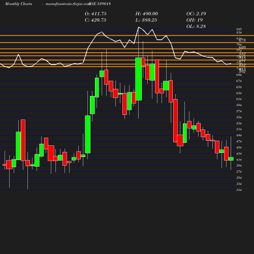The height and width of the screenshot is (254, 254).
Task: Click the 414 price axis label
Action: (239, 160)
